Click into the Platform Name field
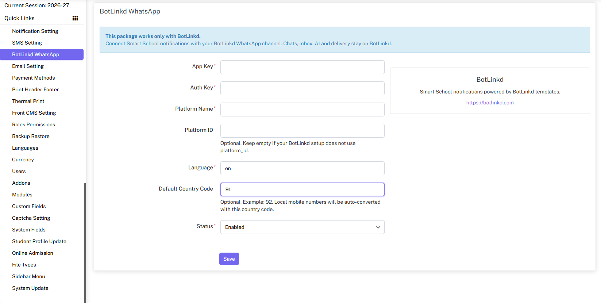Image resolution: width=601 pixels, height=303 pixels. click(x=302, y=110)
